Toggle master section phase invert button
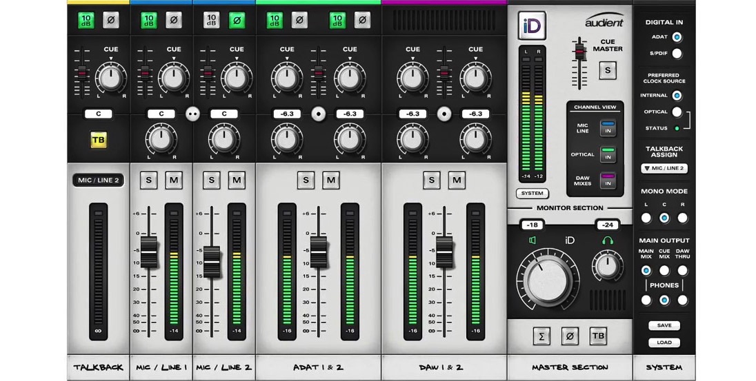Viewport: 756px width, 381px height. [x=570, y=336]
